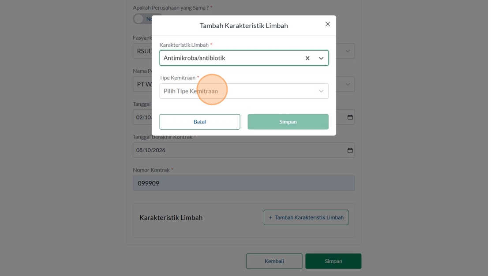Image resolution: width=494 pixels, height=276 pixels.
Task: Expand the Fasyankes dropdown chevron
Action: [x=348, y=51]
